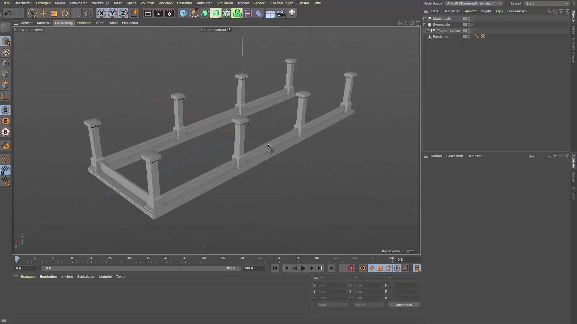Switch to Points mode
This screenshot has width=577, height=324.
coord(5,63)
